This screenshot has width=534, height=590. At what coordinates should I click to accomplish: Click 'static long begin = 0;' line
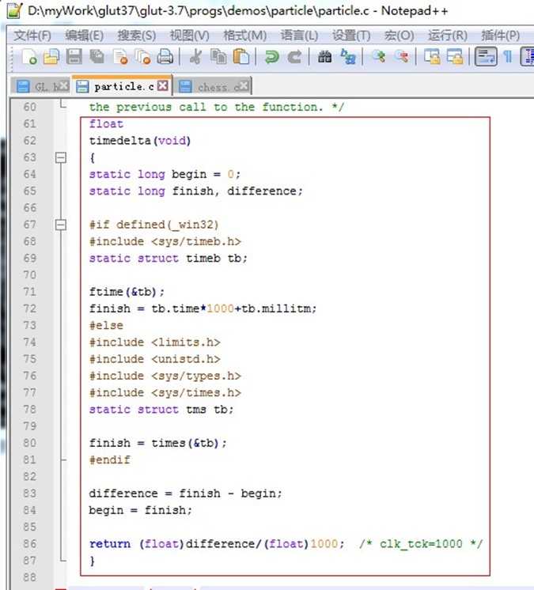[165, 174]
